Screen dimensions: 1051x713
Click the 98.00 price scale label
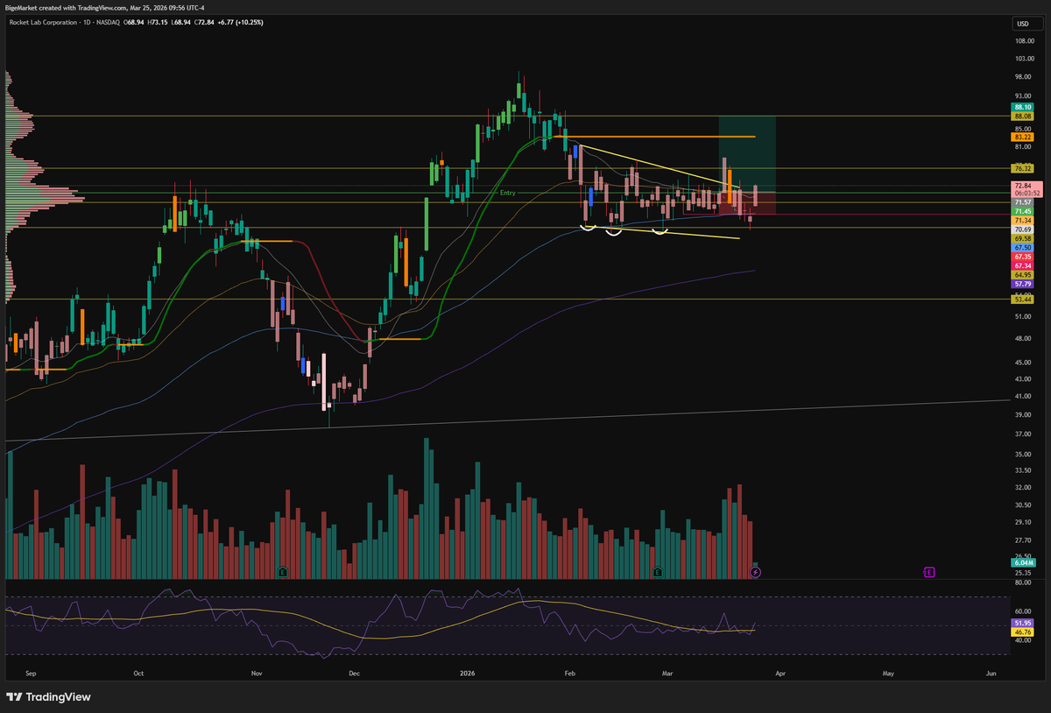(1022, 76)
